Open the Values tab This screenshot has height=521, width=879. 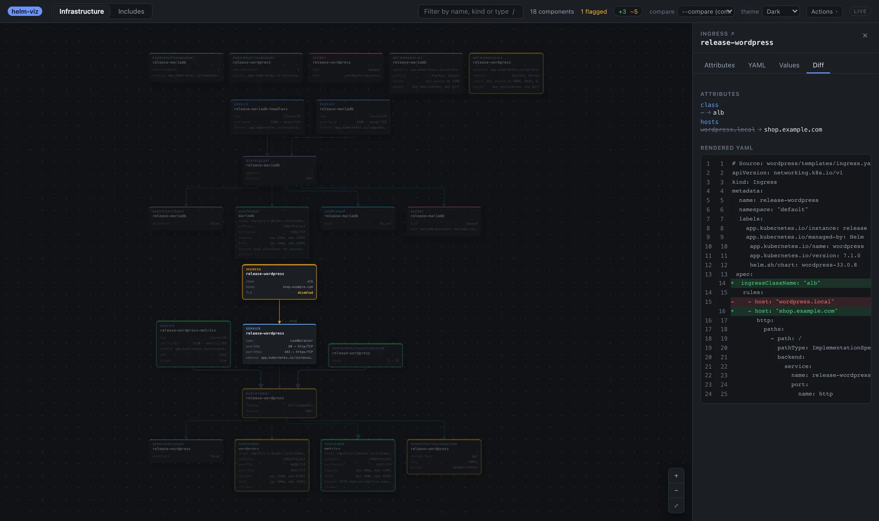(789, 65)
